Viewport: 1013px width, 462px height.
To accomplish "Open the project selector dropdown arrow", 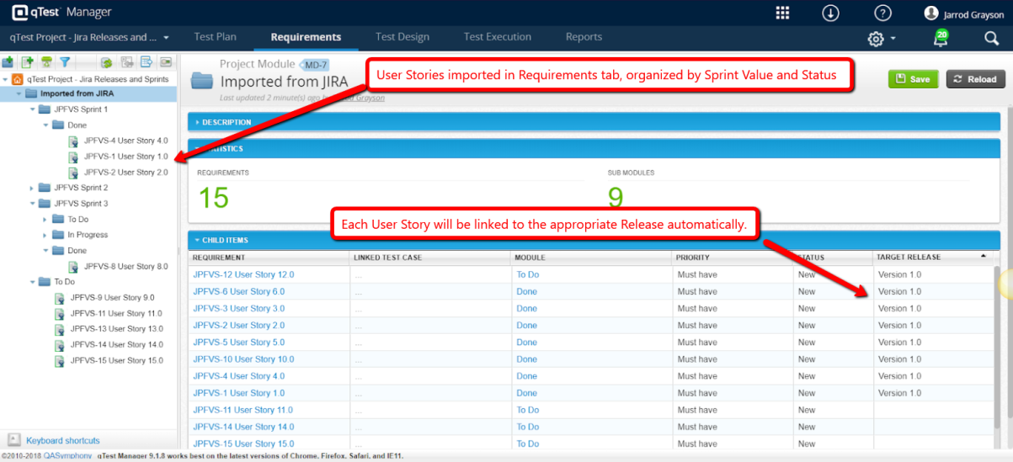I will point(166,38).
